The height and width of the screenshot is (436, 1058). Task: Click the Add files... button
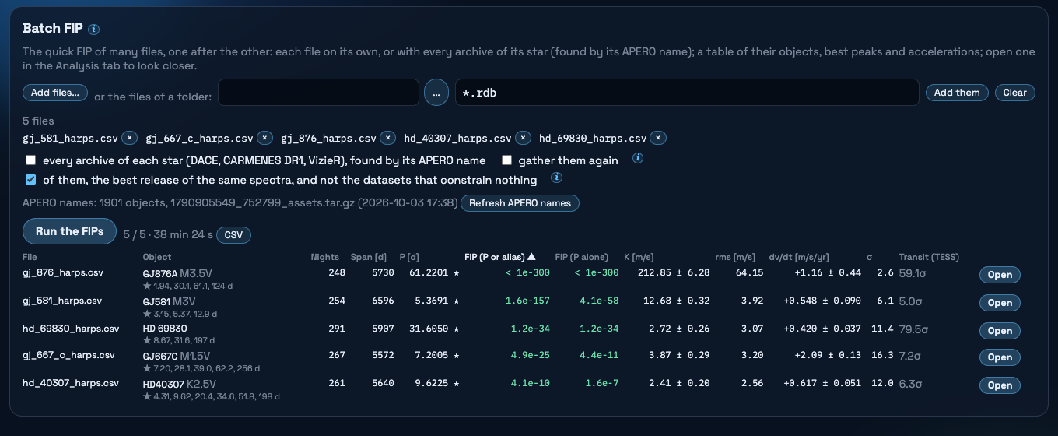pyautogui.click(x=55, y=93)
